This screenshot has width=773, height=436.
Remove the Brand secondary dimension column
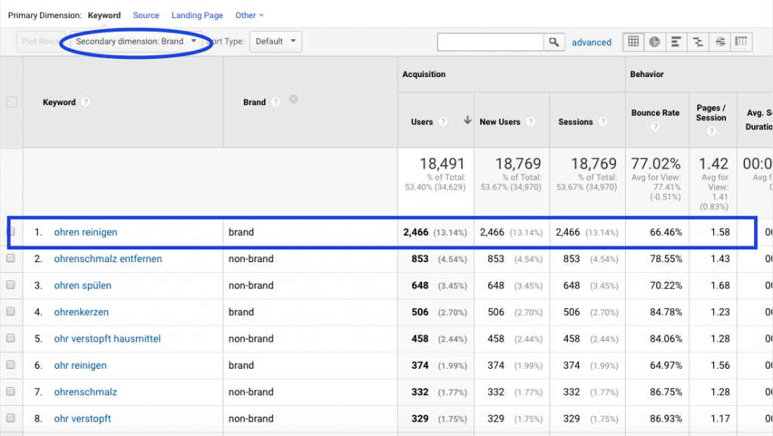pyautogui.click(x=294, y=99)
